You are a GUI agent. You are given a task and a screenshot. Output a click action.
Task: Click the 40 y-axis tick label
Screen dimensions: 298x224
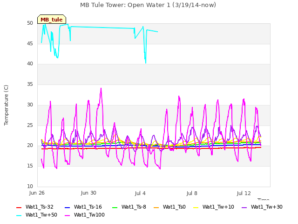pos(30,64)
